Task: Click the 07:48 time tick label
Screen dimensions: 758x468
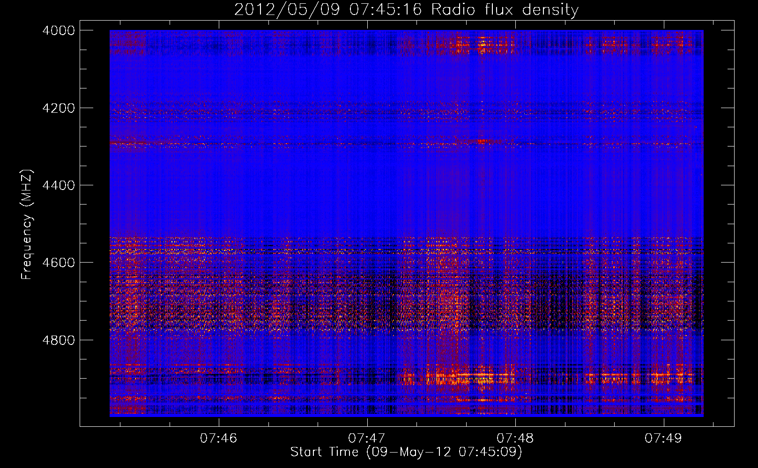Action: tap(515, 439)
